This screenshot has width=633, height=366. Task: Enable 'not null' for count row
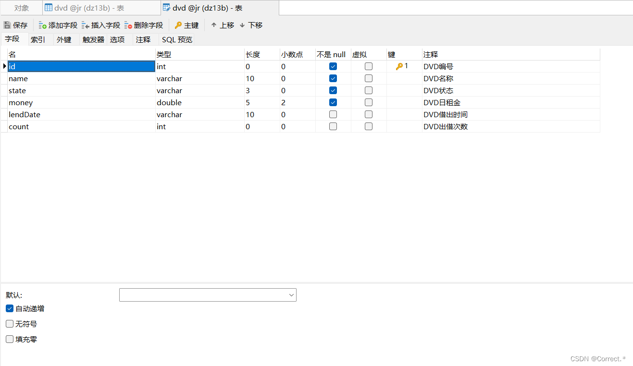(333, 126)
